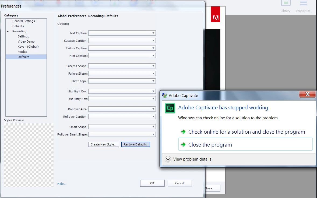Click Restore Defaults button
Image resolution: width=317 pixels, height=198 pixels.
(x=135, y=144)
